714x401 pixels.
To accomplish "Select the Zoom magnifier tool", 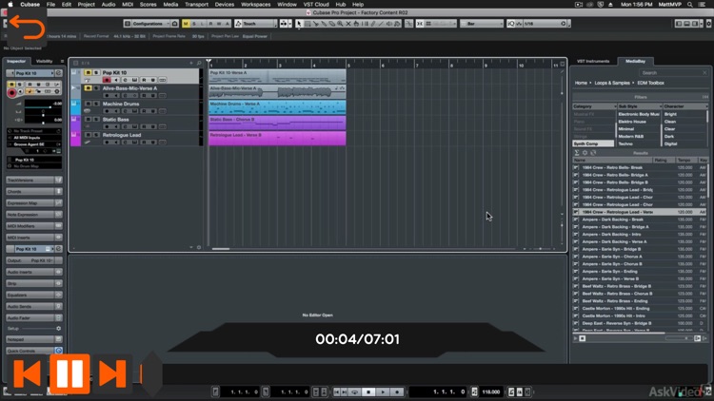I will click(x=340, y=24).
